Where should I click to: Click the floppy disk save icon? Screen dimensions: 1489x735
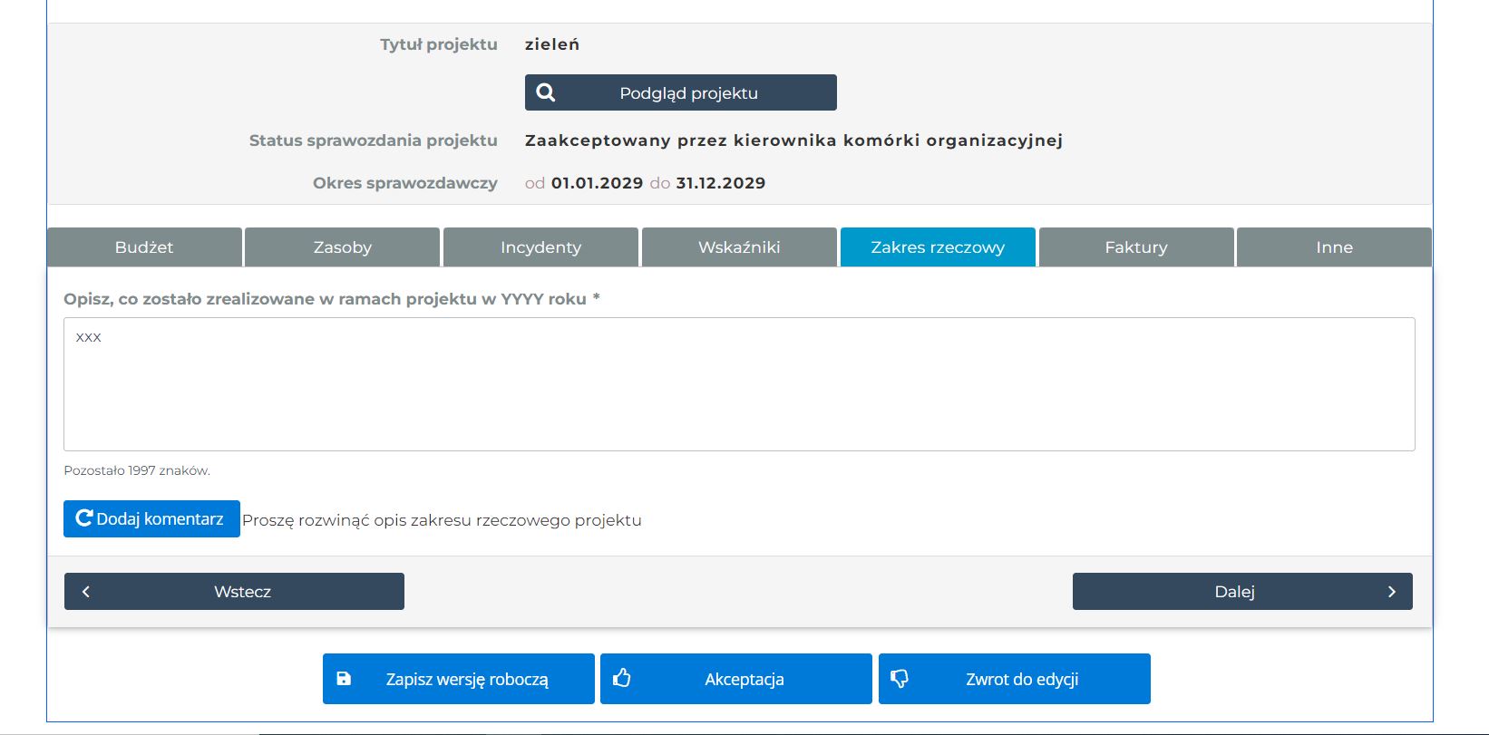344,679
